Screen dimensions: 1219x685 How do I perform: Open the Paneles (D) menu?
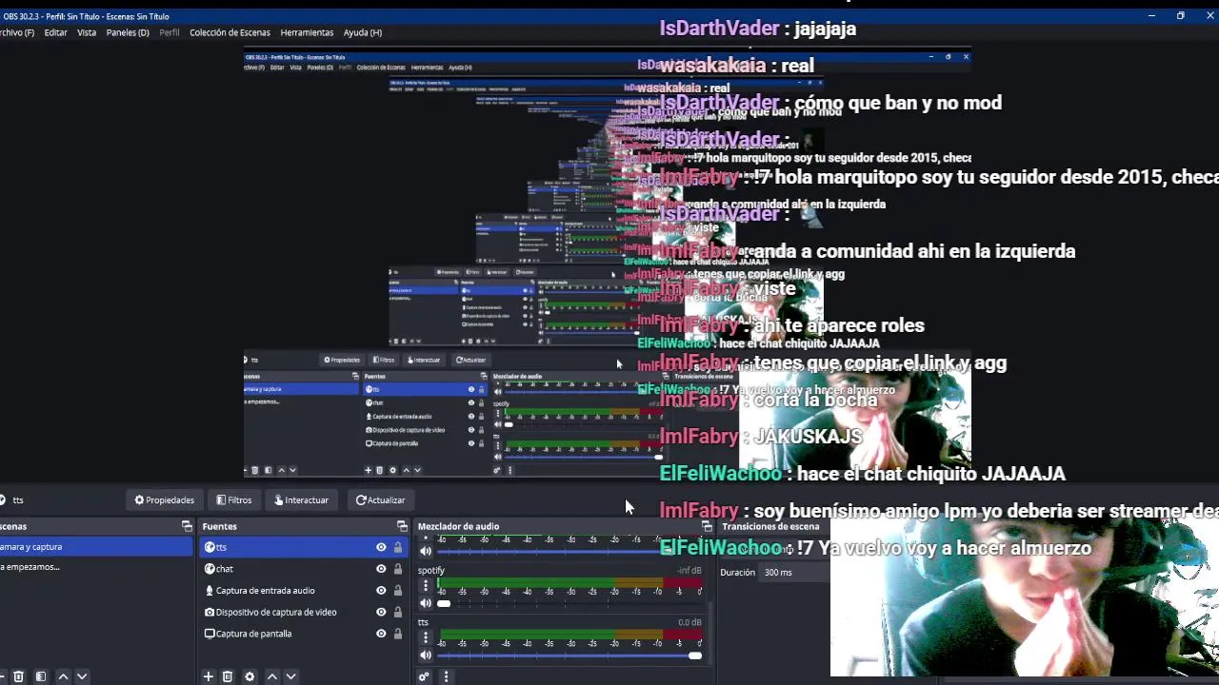click(x=128, y=32)
